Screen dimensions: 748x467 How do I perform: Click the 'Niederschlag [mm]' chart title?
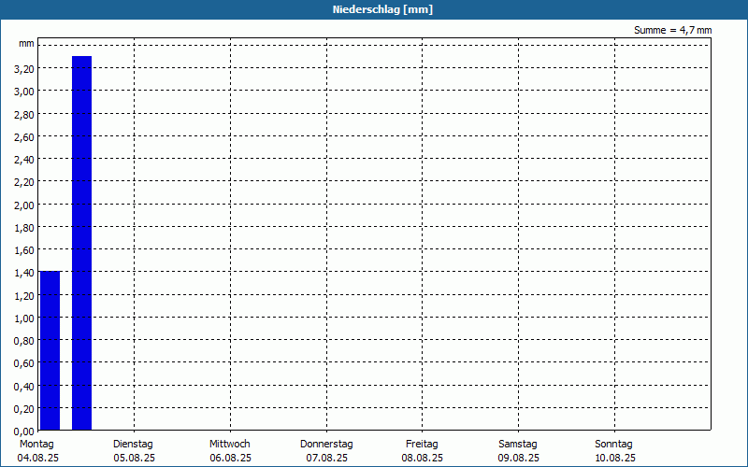[x=382, y=9]
